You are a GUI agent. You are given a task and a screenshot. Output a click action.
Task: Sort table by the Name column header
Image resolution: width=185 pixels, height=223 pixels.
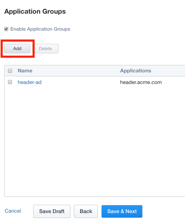click(25, 71)
